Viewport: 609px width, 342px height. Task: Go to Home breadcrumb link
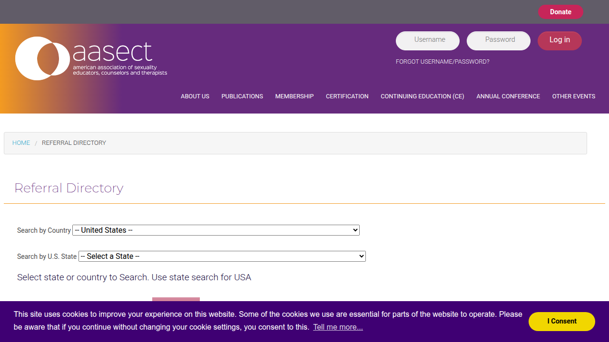21,143
